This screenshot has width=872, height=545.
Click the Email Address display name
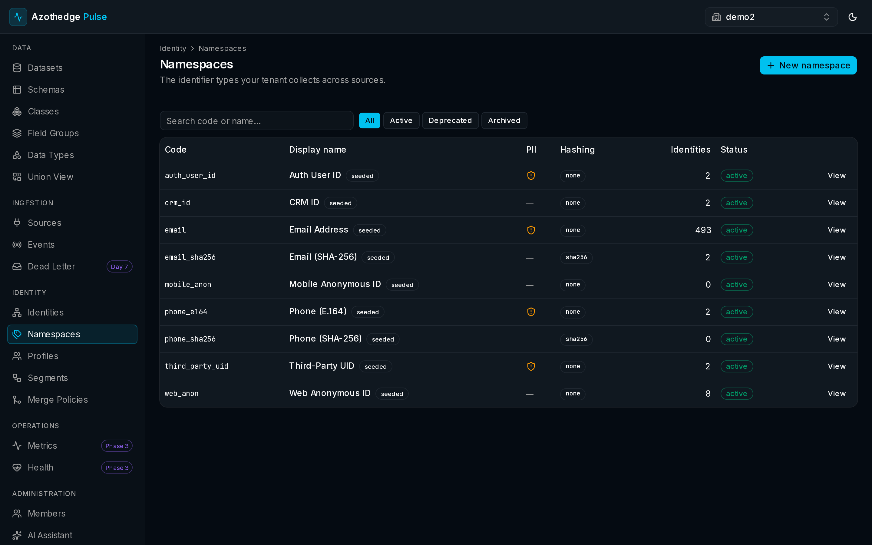pos(319,230)
